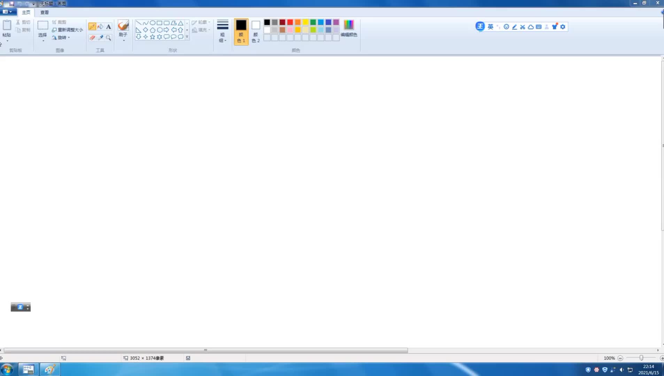
Task: Choose the Right triangle shape
Action: 139,30
